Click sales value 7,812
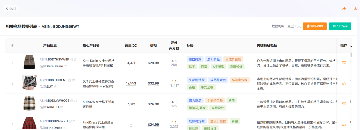360x130 pixels. coord(131,104)
